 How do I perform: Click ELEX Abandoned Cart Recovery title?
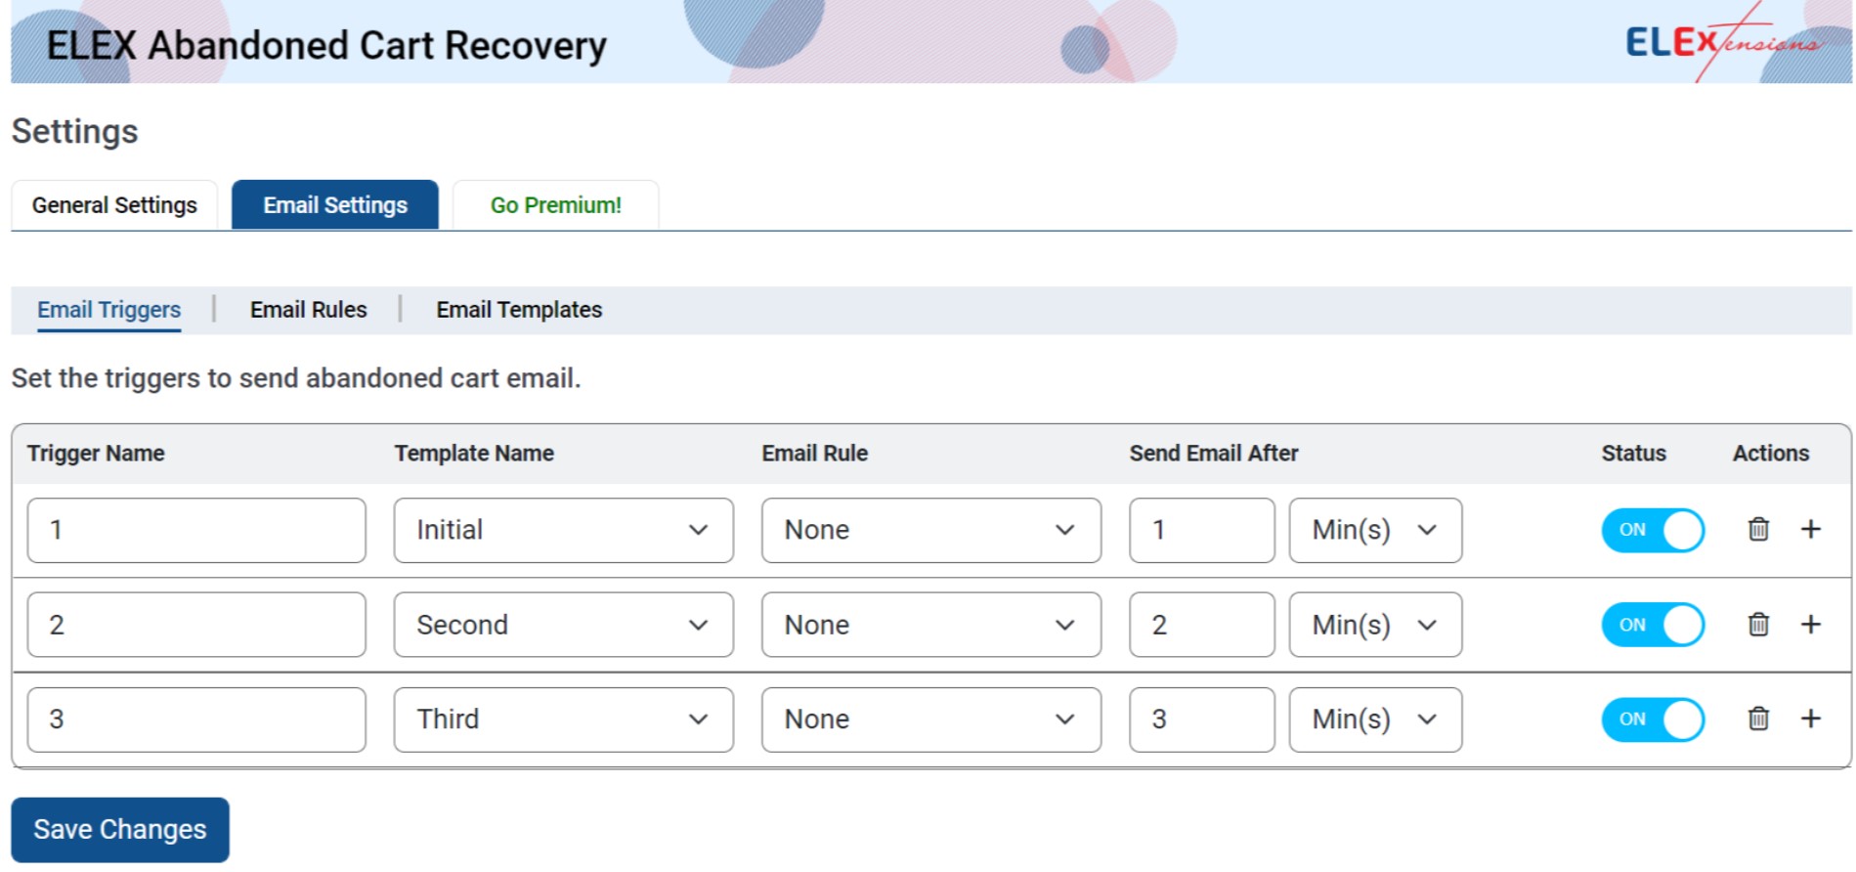tap(326, 46)
